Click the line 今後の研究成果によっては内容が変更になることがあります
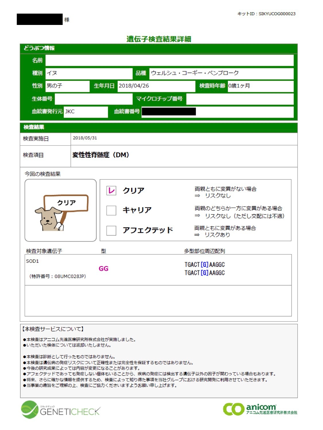 81,368
